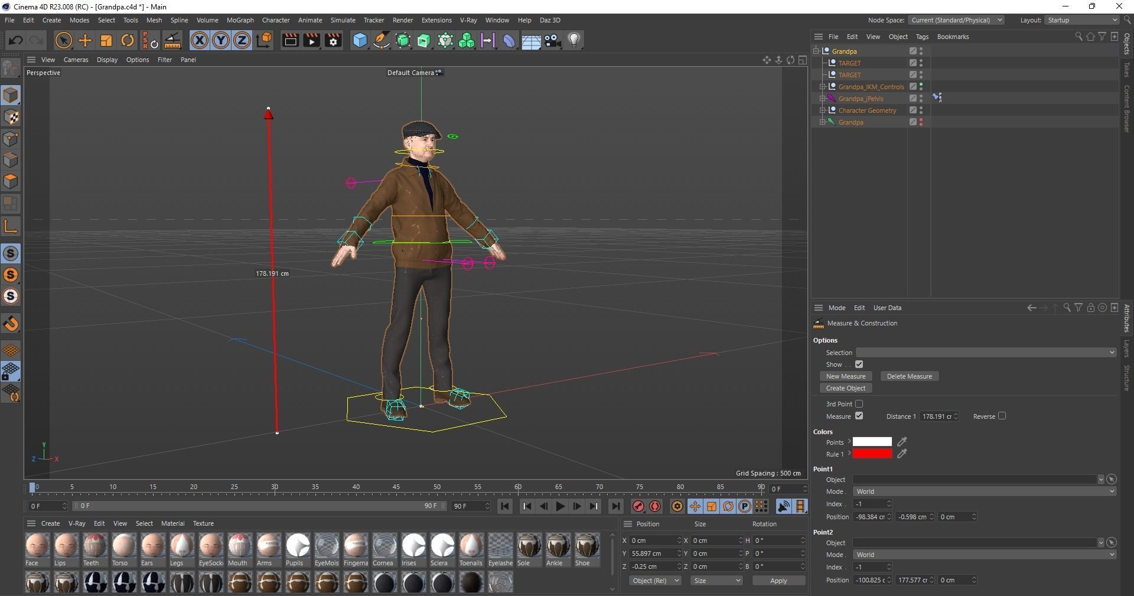Open Object Manager Tags menu
1134x596 pixels.
922,37
